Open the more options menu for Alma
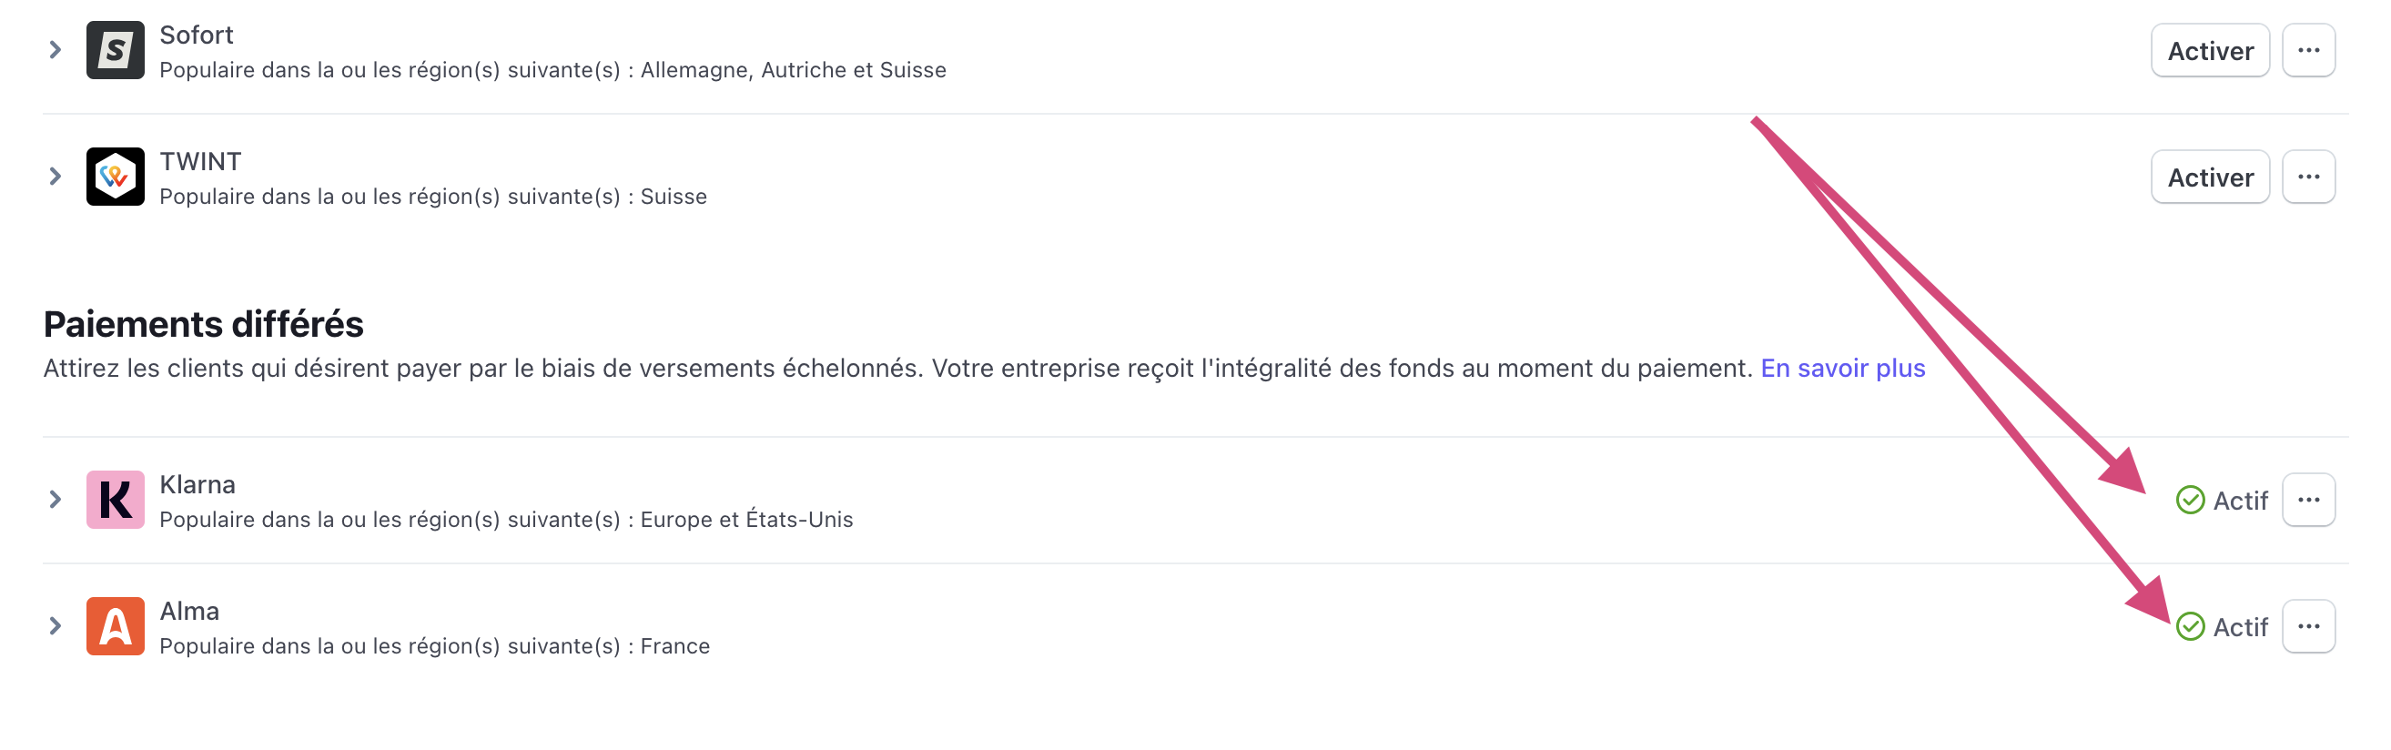 [2308, 625]
